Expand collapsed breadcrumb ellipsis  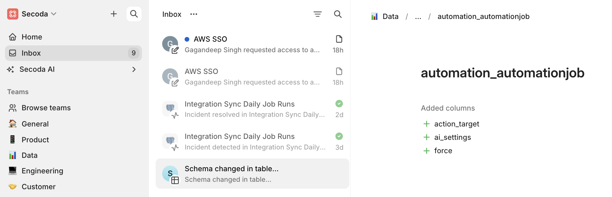pos(418,17)
